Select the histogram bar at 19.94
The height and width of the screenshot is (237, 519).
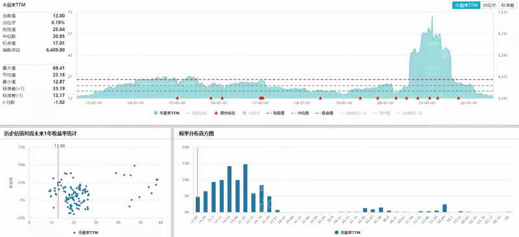[237, 196]
